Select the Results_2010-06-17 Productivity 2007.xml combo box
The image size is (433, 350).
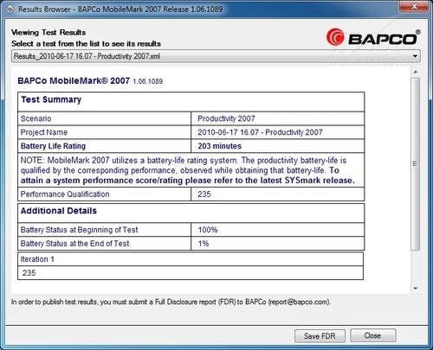point(216,56)
